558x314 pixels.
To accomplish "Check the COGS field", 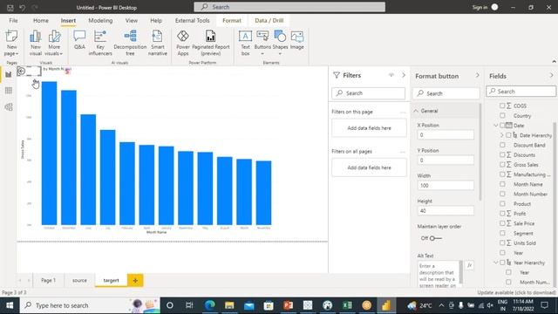I will coord(502,106).
